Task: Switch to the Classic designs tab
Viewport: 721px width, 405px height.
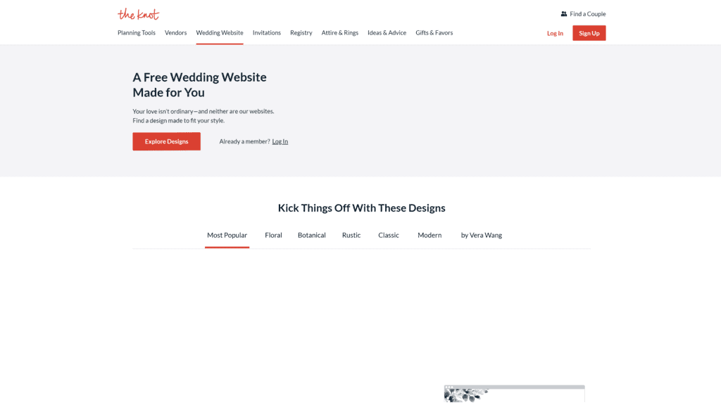Action: 389,235
